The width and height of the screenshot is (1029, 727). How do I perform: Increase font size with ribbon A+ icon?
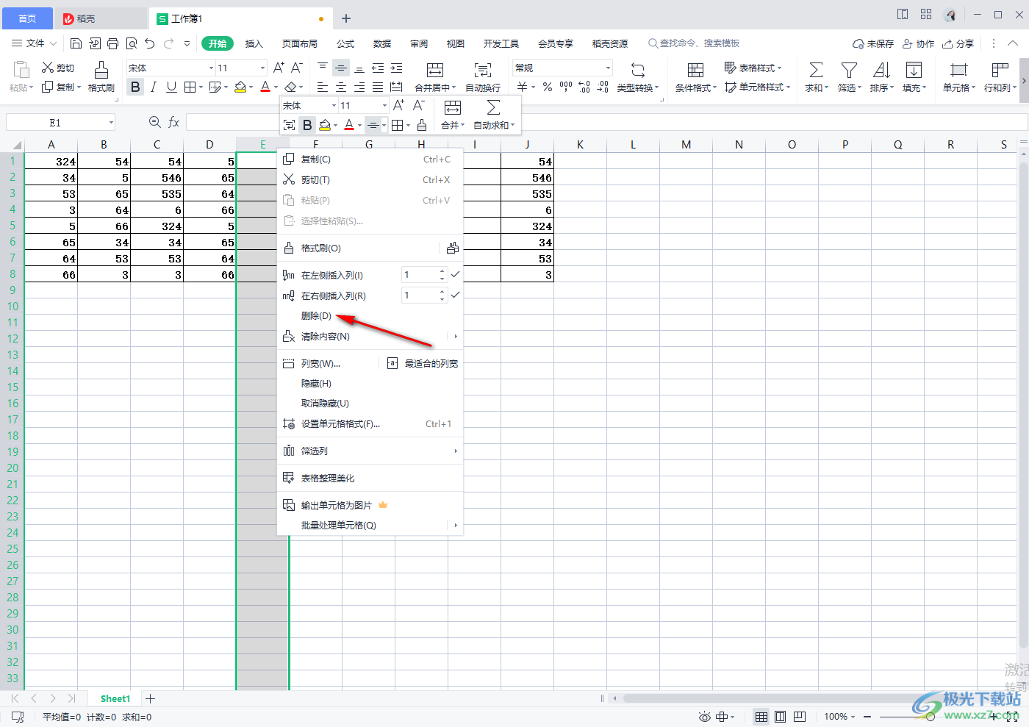click(279, 68)
